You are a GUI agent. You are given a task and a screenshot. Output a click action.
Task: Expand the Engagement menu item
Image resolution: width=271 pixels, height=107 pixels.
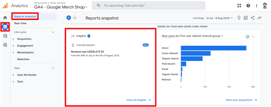pyautogui.click(x=13, y=46)
